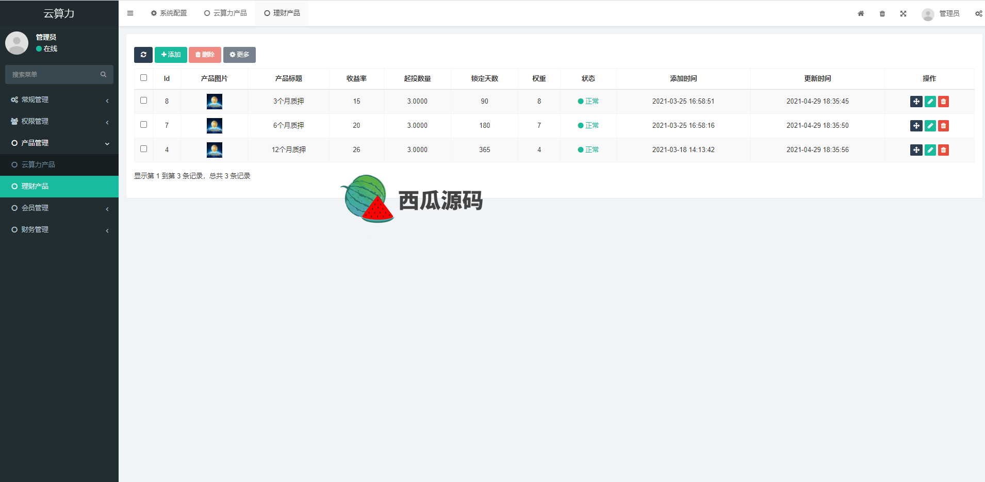Expand the 会员管理 sidebar menu
The width and height of the screenshot is (985, 482).
click(59, 208)
